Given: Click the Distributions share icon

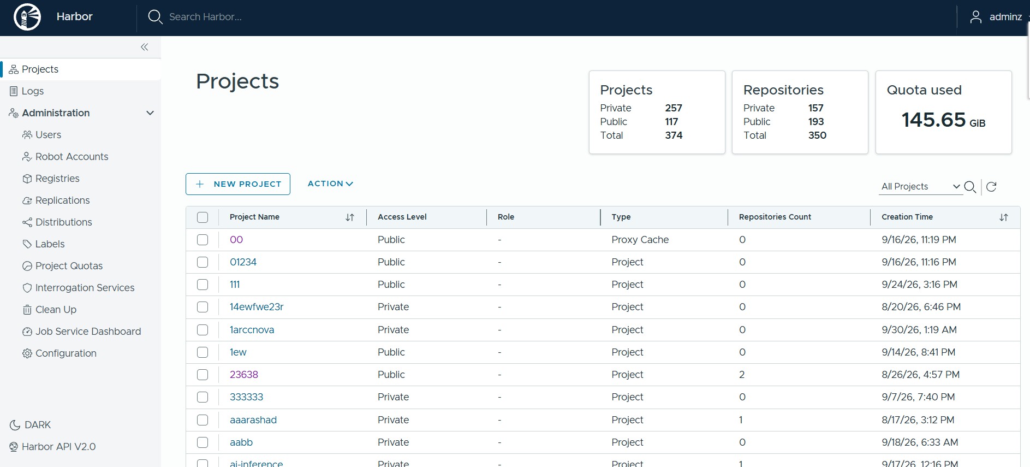Looking at the screenshot, I should point(27,222).
